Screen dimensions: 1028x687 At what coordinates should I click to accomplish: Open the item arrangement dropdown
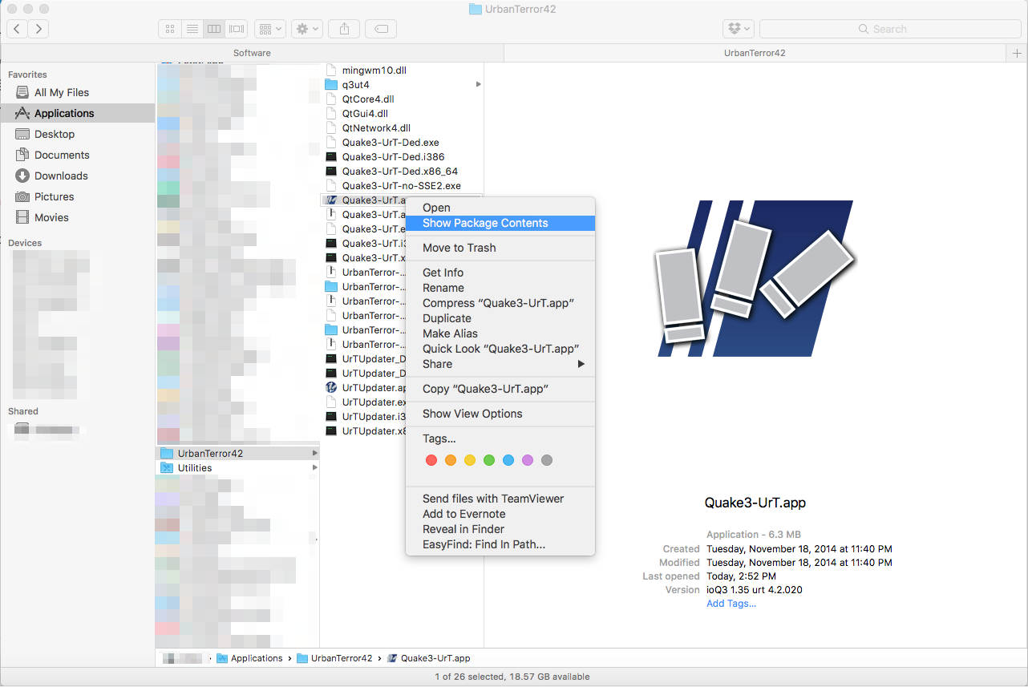point(270,29)
